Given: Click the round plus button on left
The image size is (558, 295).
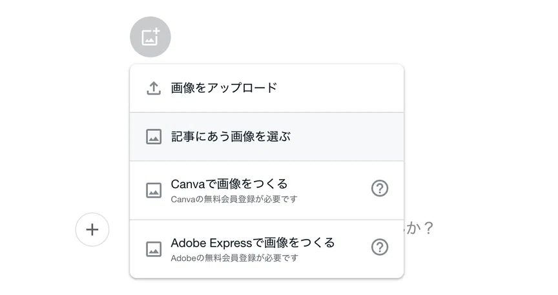Looking at the screenshot, I should [92, 230].
